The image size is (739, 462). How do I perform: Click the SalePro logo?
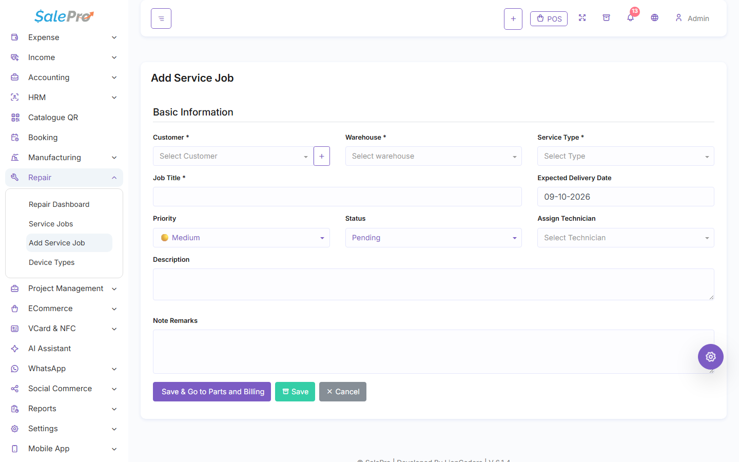tap(64, 16)
